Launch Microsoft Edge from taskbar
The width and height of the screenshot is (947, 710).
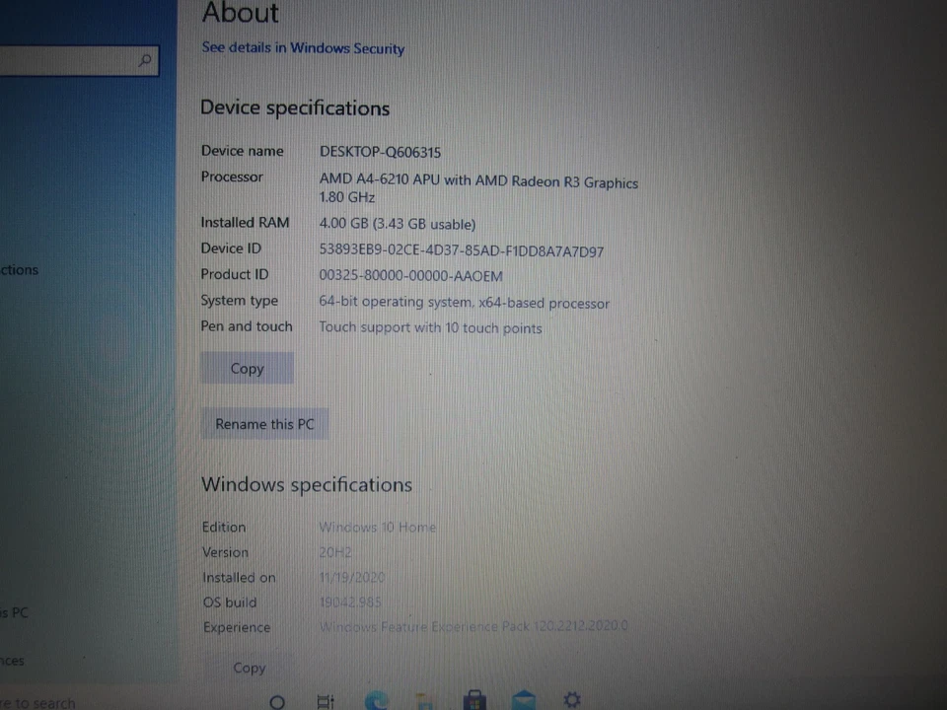[376, 700]
